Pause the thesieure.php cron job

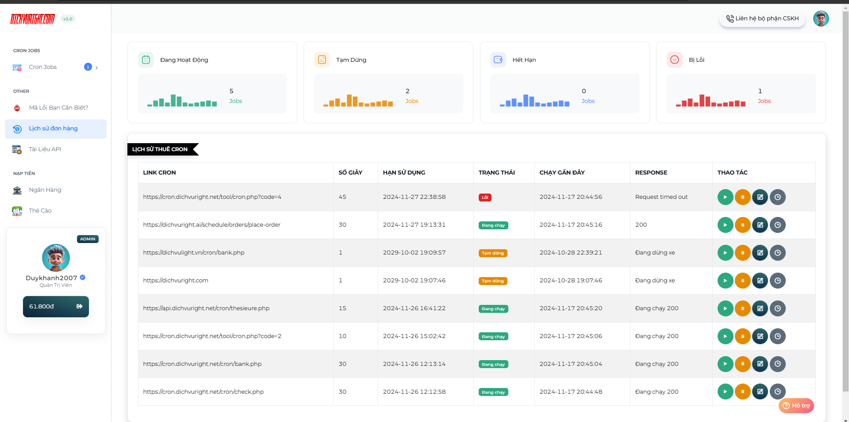(742, 308)
